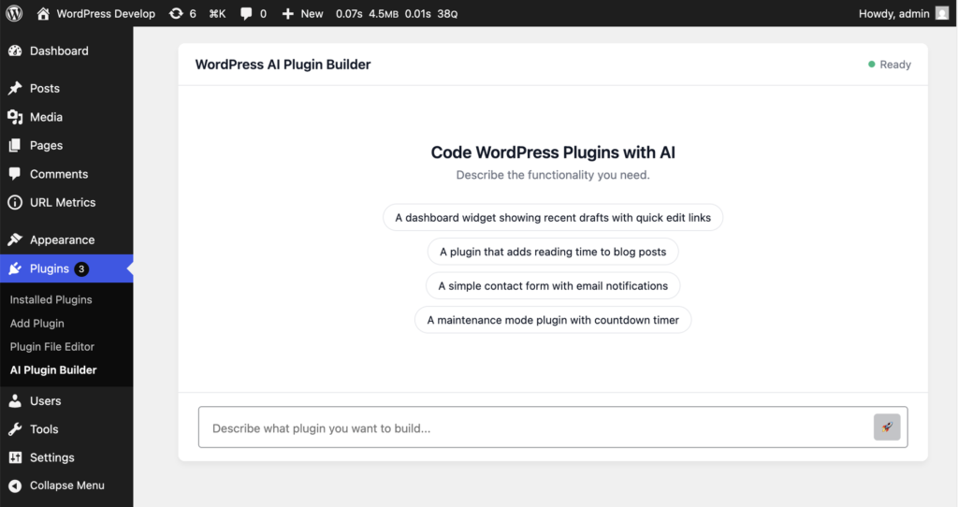Open the Tools menu

44,429
